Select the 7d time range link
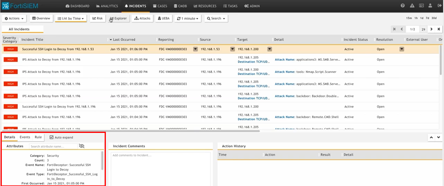Screen dimensions: 444x186 tap(427, 18)
